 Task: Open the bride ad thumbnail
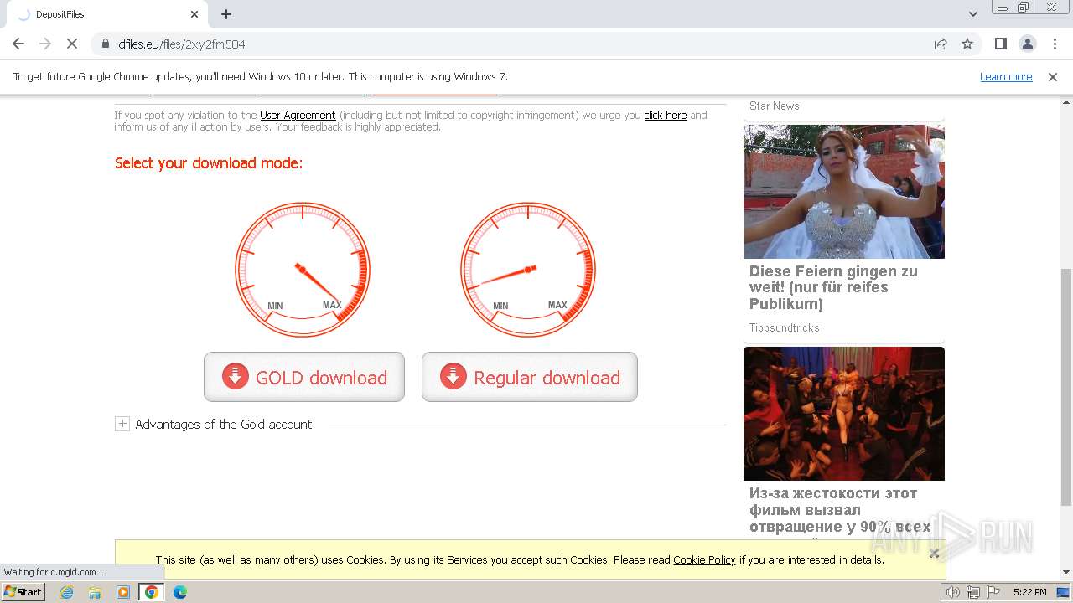coord(844,192)
